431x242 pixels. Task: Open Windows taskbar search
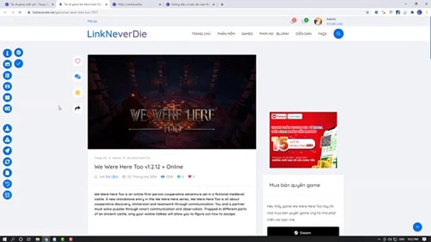pos(13,239)
